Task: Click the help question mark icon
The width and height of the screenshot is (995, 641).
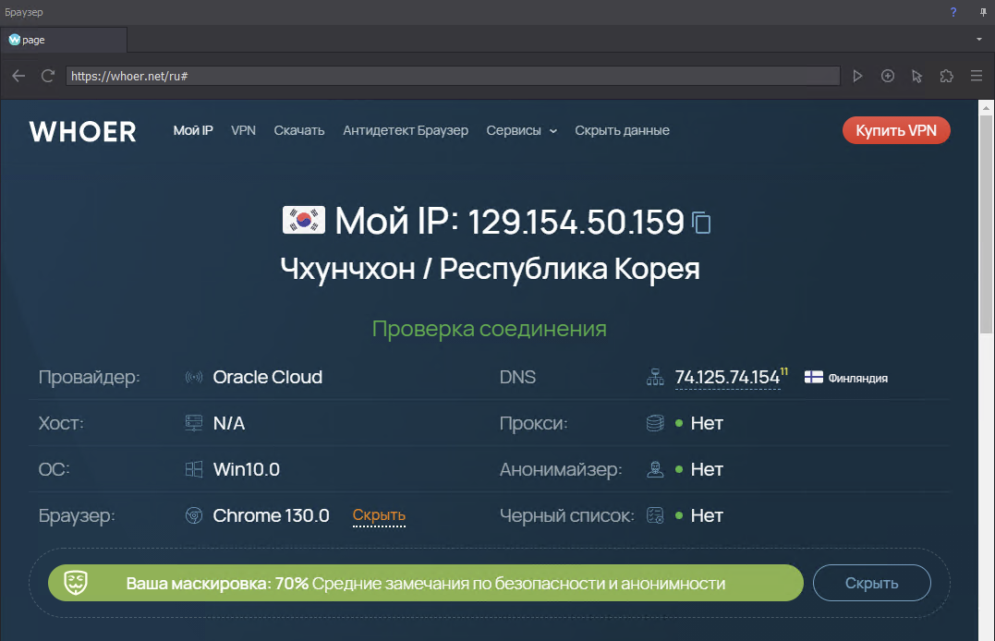Action: 953,12
